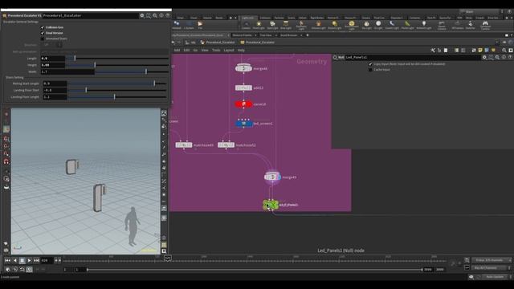Select the Camera shelf tool
Screen dimensions: 514x289
click(246, 25)
